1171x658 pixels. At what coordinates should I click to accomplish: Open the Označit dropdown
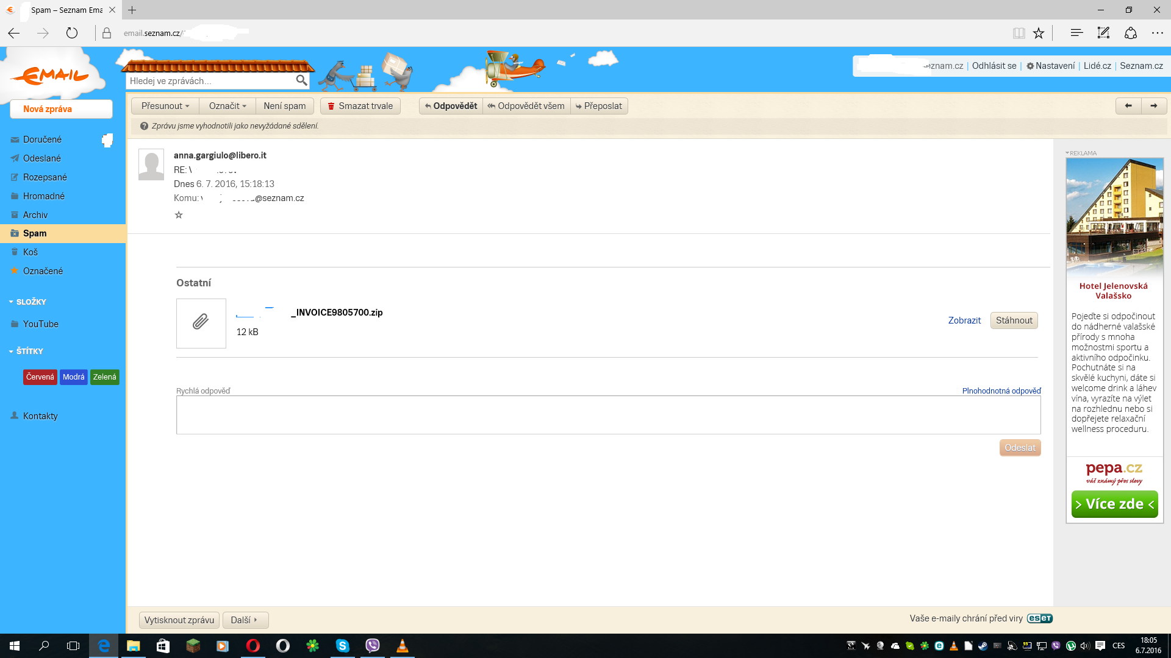tap(227, 106)
